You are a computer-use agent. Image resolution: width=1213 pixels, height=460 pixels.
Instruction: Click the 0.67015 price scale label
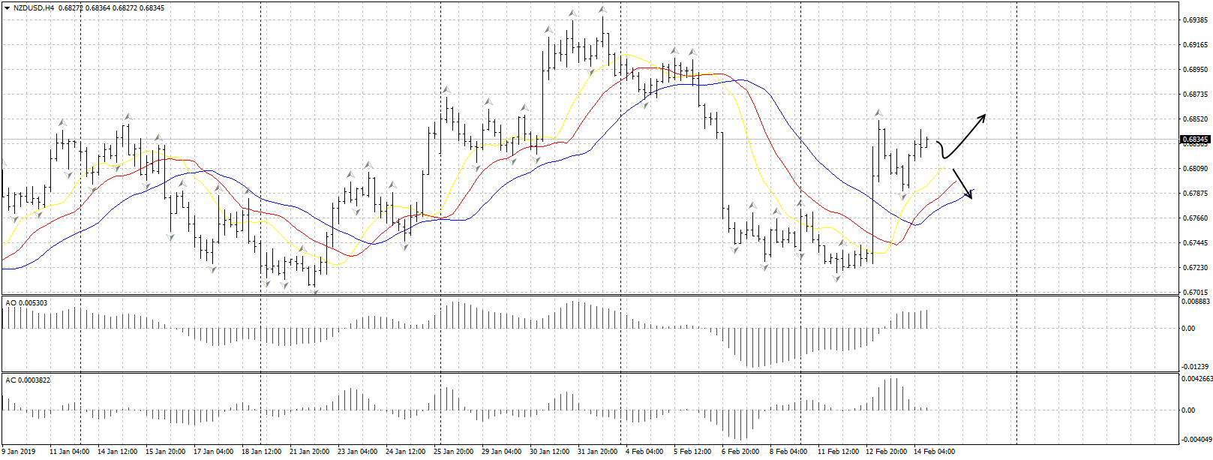1195,292
